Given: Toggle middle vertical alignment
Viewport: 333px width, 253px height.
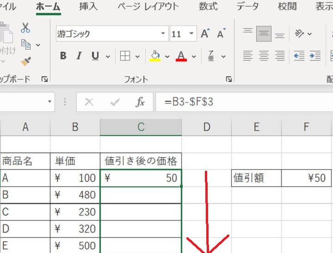Looking at the screenshot, I should click(264, 34).
